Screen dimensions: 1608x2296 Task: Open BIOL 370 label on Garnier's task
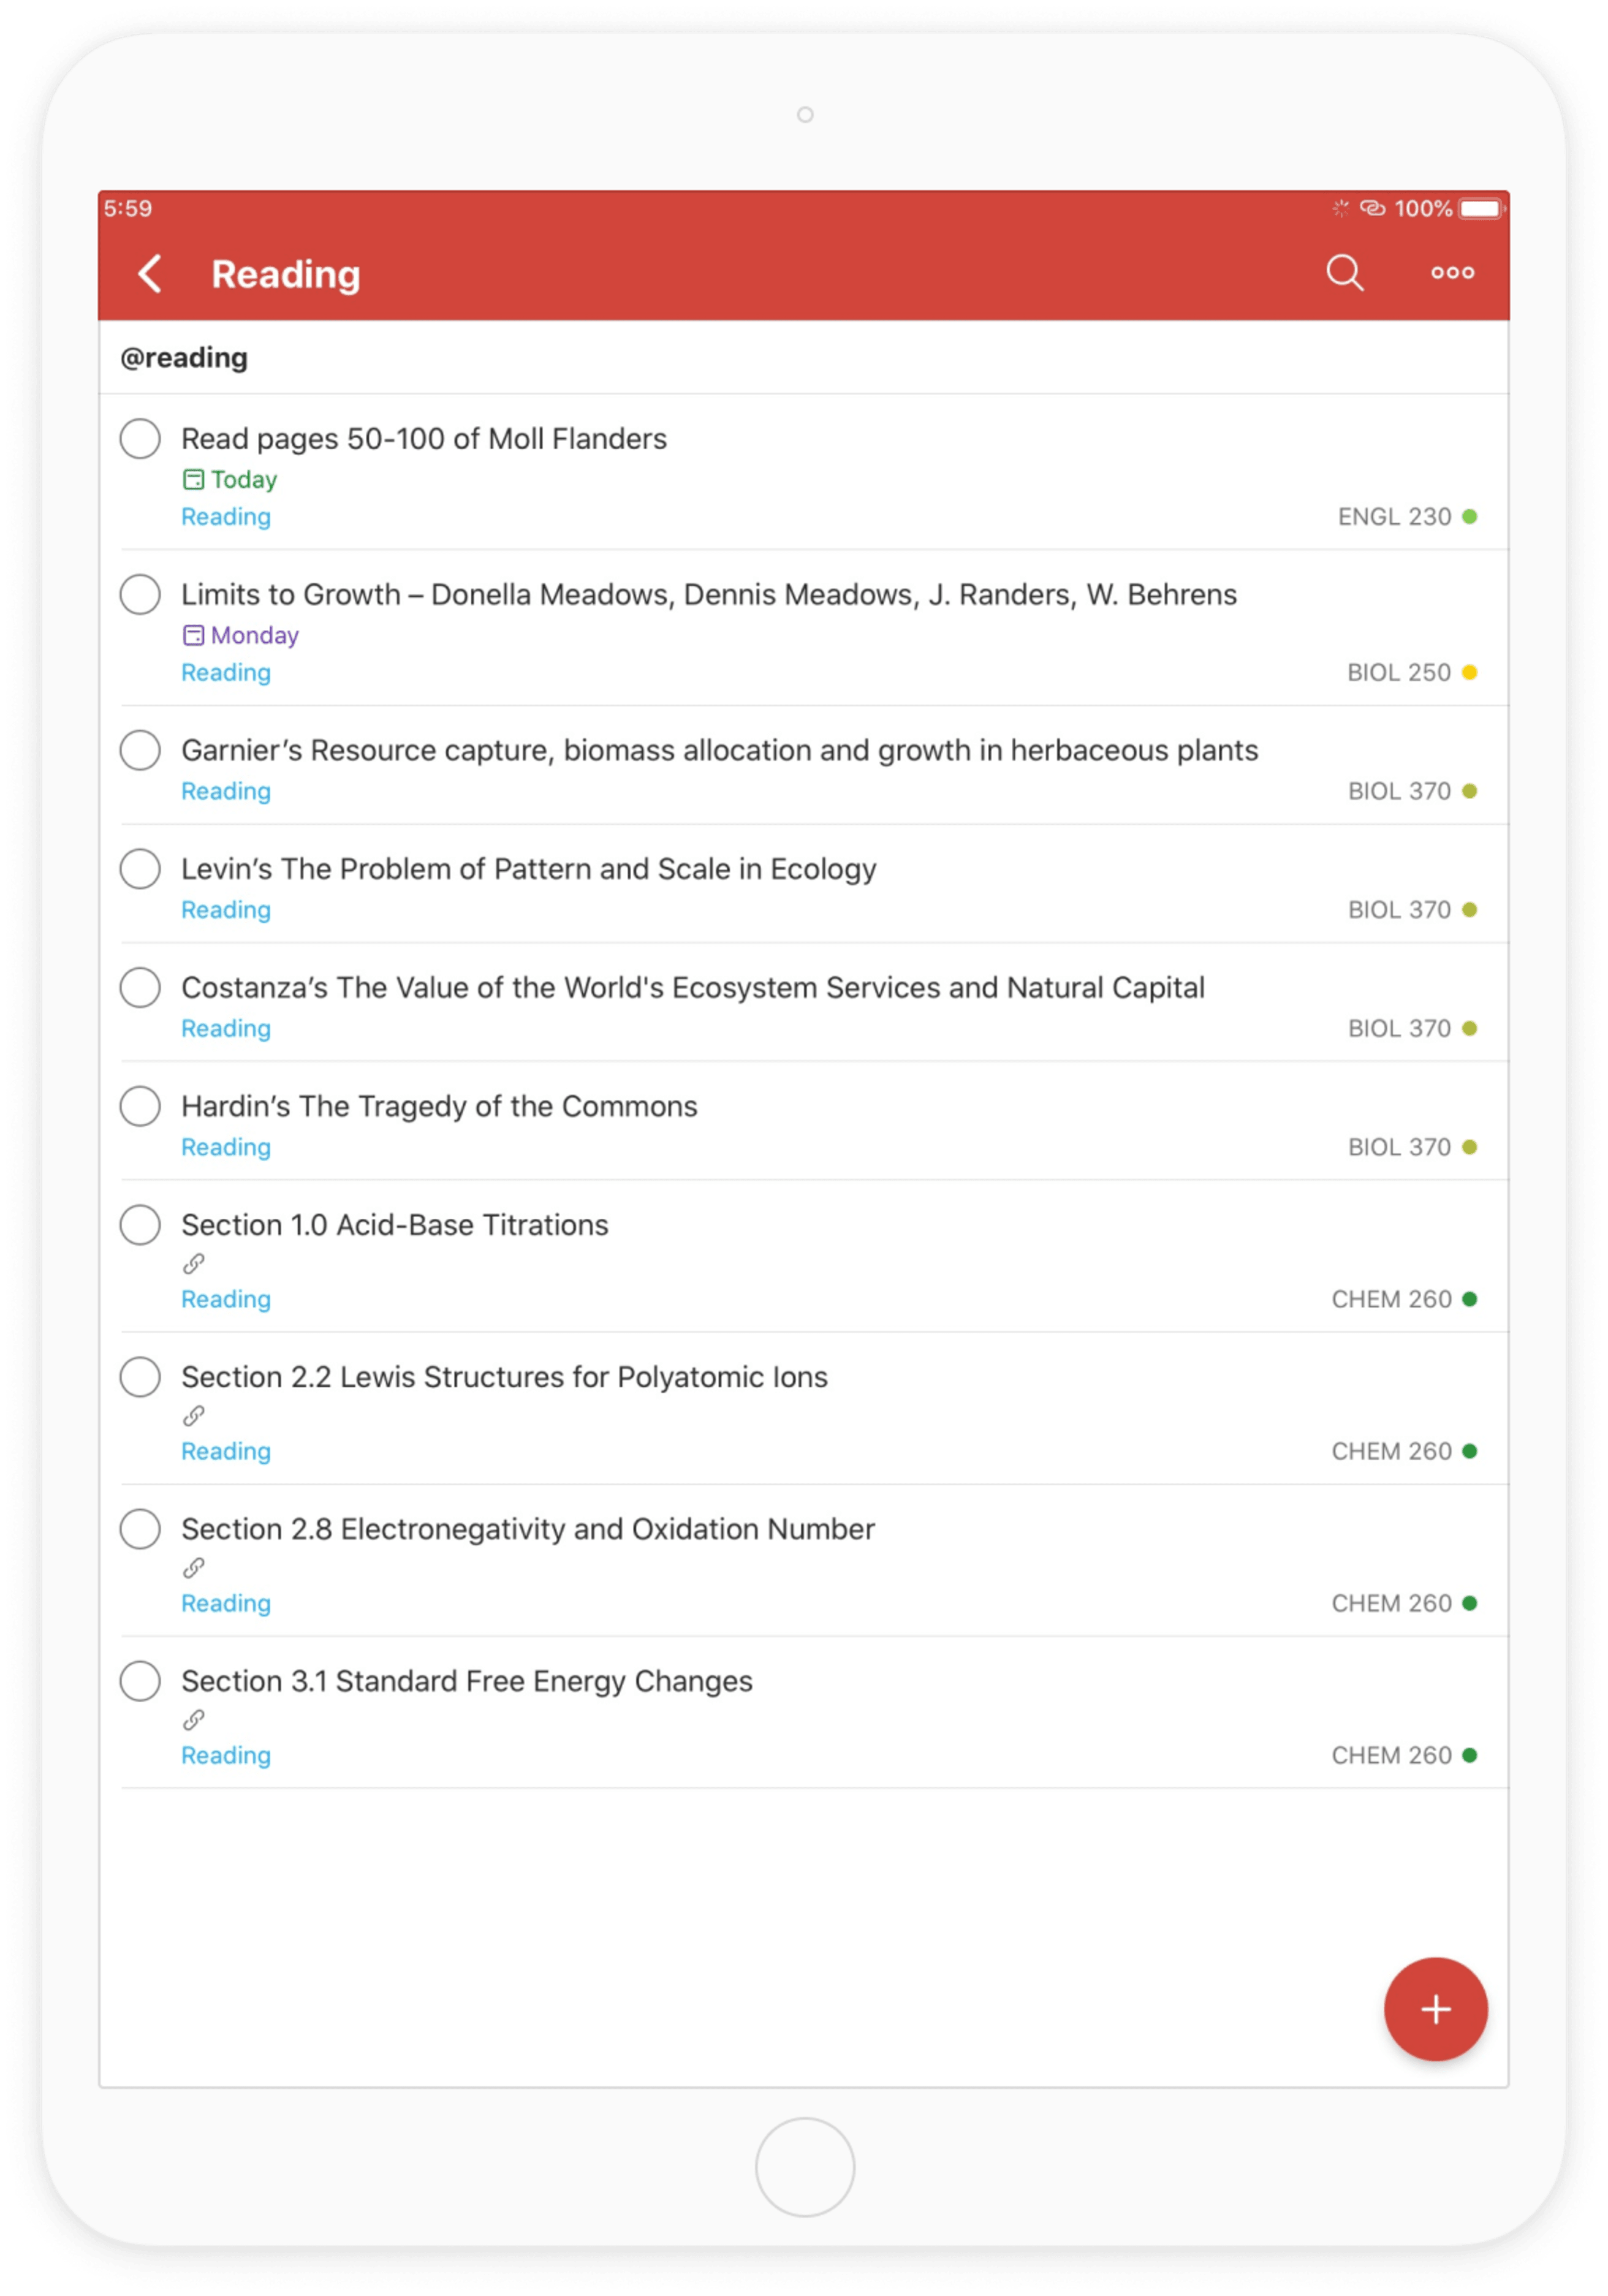point(1399,791)
